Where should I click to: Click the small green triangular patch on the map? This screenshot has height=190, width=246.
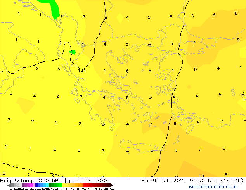73,52
